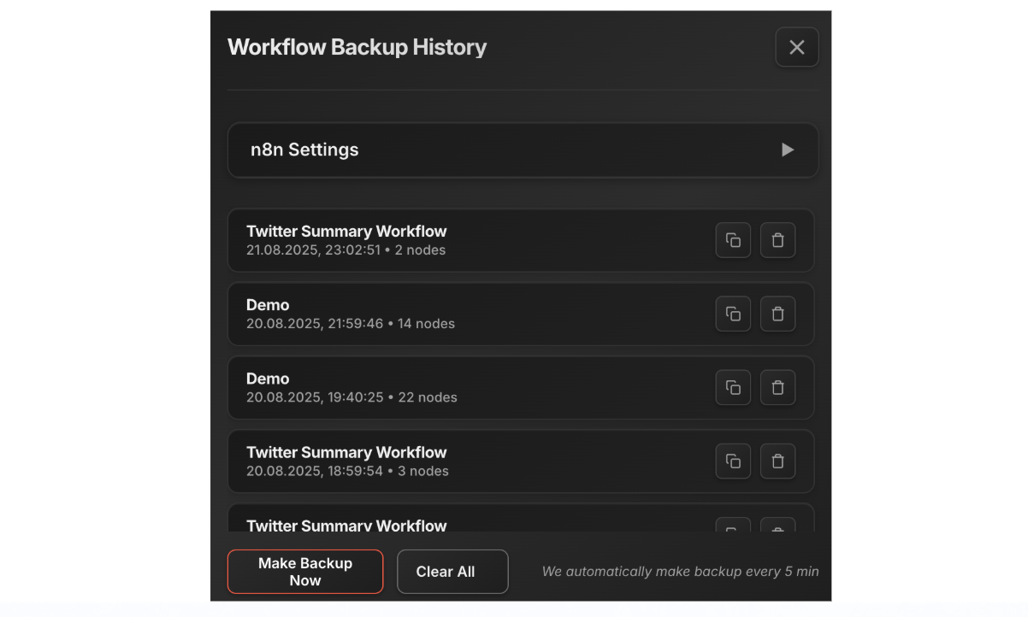Expand the n8n Settings section
The height and width of the screenshot is (617, 1028).
pos(788,150)
